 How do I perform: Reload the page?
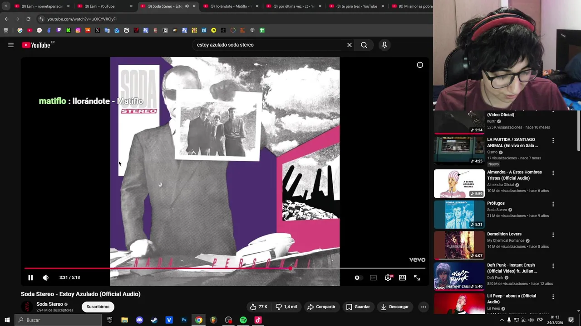point(28,19)
